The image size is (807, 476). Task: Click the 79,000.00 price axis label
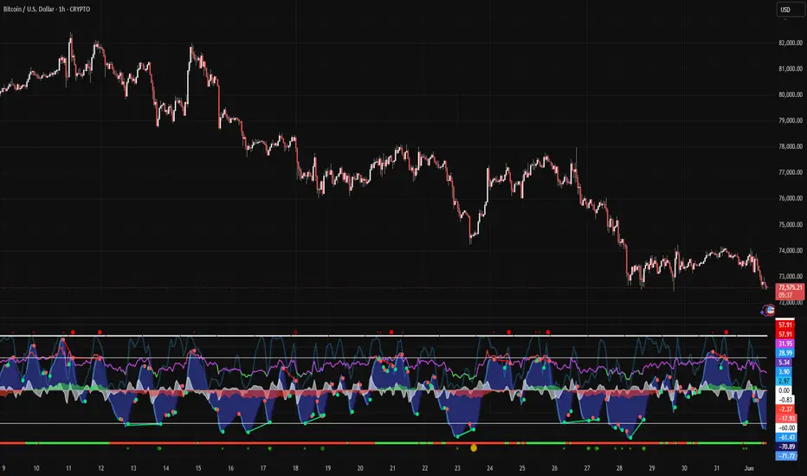pos(790,120)
